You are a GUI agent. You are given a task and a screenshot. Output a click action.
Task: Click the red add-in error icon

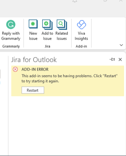[x=15, y=69]
